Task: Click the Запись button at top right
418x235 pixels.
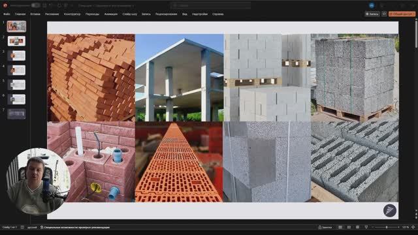Action: [x=372, y=14]
